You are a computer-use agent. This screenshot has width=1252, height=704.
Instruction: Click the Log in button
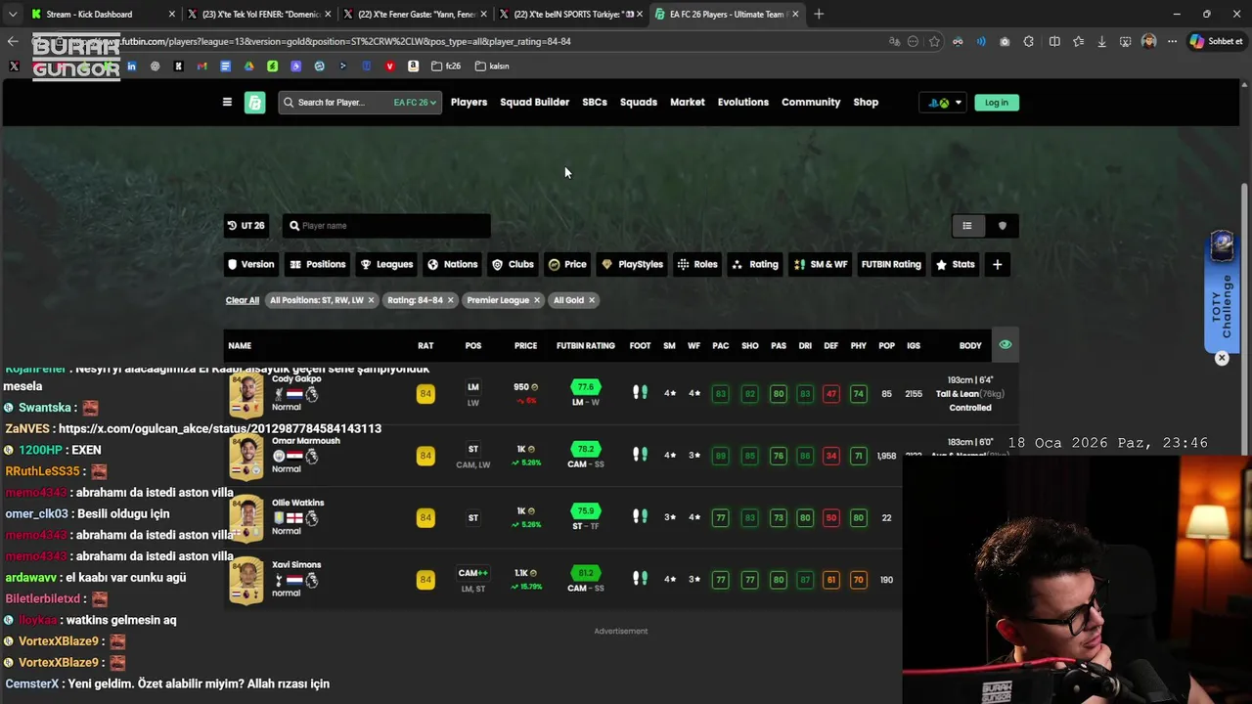coord(996,102)
